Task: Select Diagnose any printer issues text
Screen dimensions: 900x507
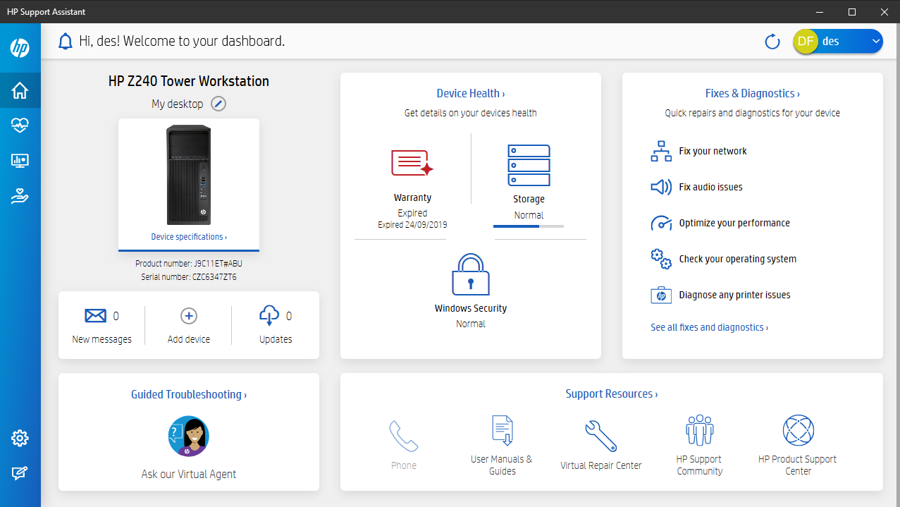Action: click(x=734, y=295)
